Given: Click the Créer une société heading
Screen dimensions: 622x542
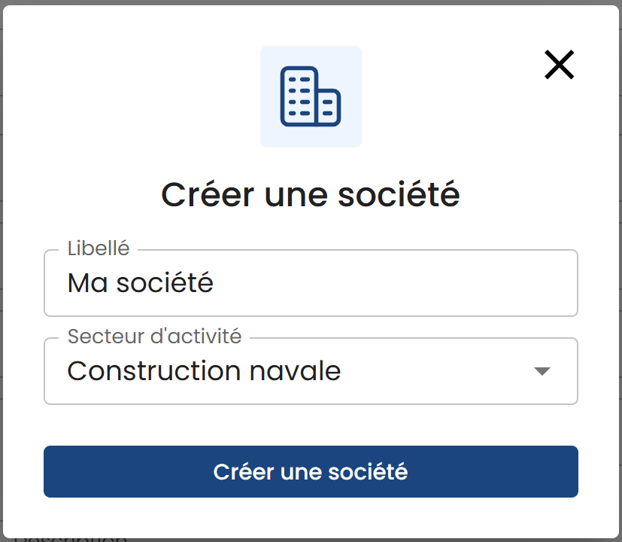Looking at the screenshot, I should (x=311, y=195).
